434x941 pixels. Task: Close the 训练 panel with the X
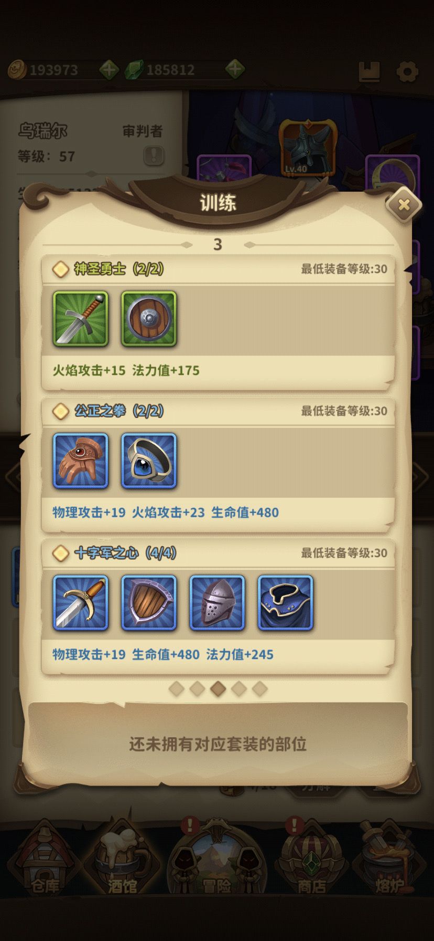(x=404, y=205)
